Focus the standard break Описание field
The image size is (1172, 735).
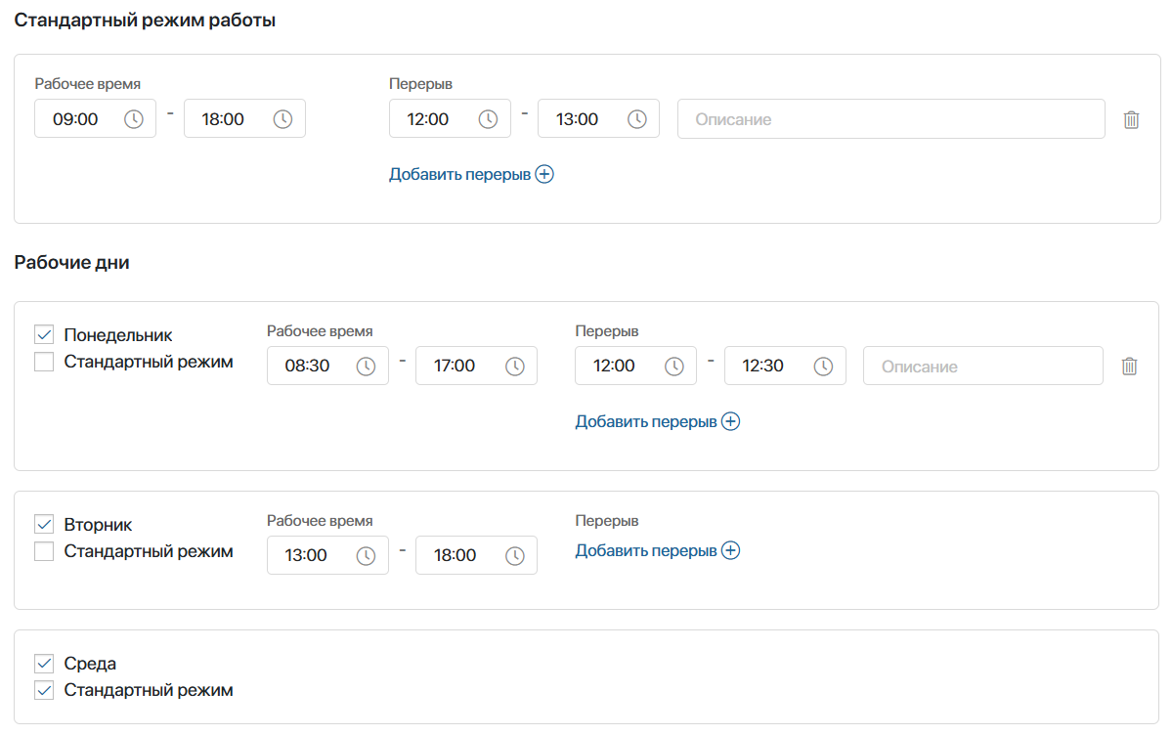890,119
